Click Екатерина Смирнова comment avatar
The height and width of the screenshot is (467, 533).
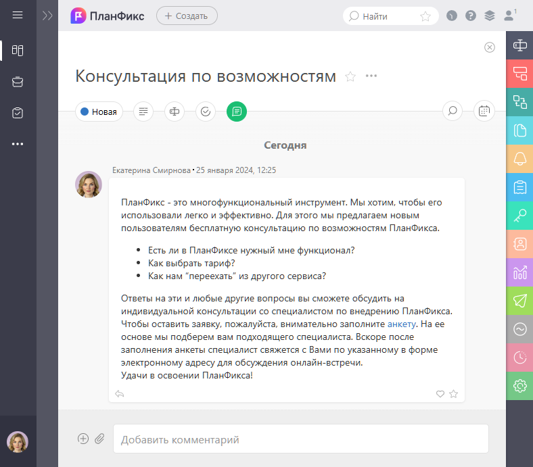tap(89, 185)
